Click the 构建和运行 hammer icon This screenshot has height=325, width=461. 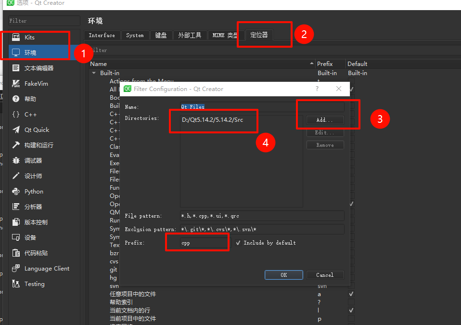16,145
